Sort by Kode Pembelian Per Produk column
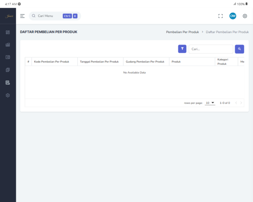This screenshot has width=253, height=202. pos(52,62)
